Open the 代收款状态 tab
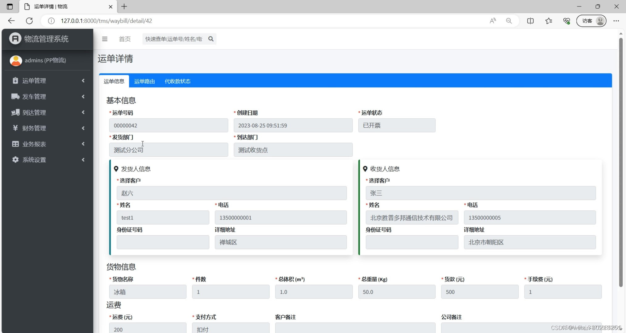Viewport: 626px width, 333px height. [178, 81]
